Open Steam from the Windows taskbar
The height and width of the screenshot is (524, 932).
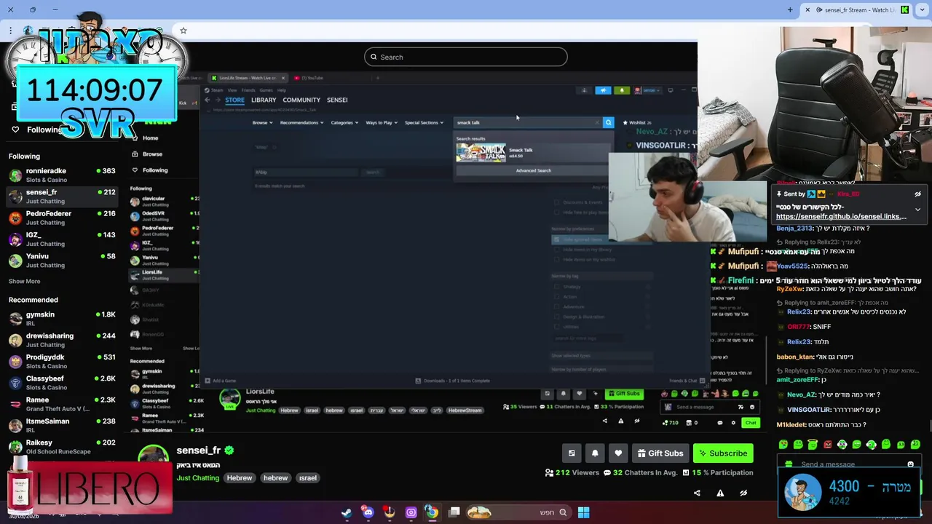coord(347,512)
